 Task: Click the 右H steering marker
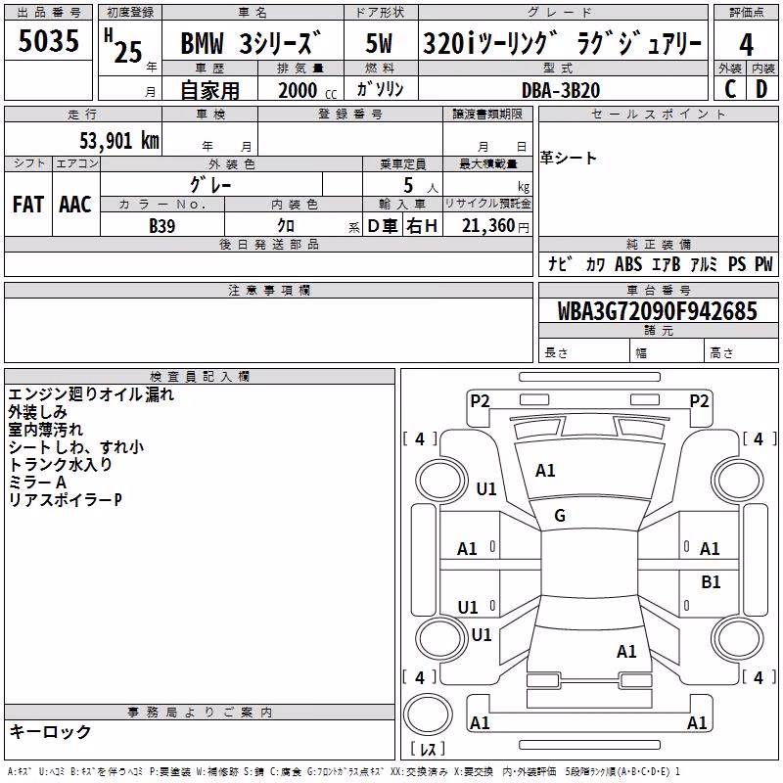(422, 226)
